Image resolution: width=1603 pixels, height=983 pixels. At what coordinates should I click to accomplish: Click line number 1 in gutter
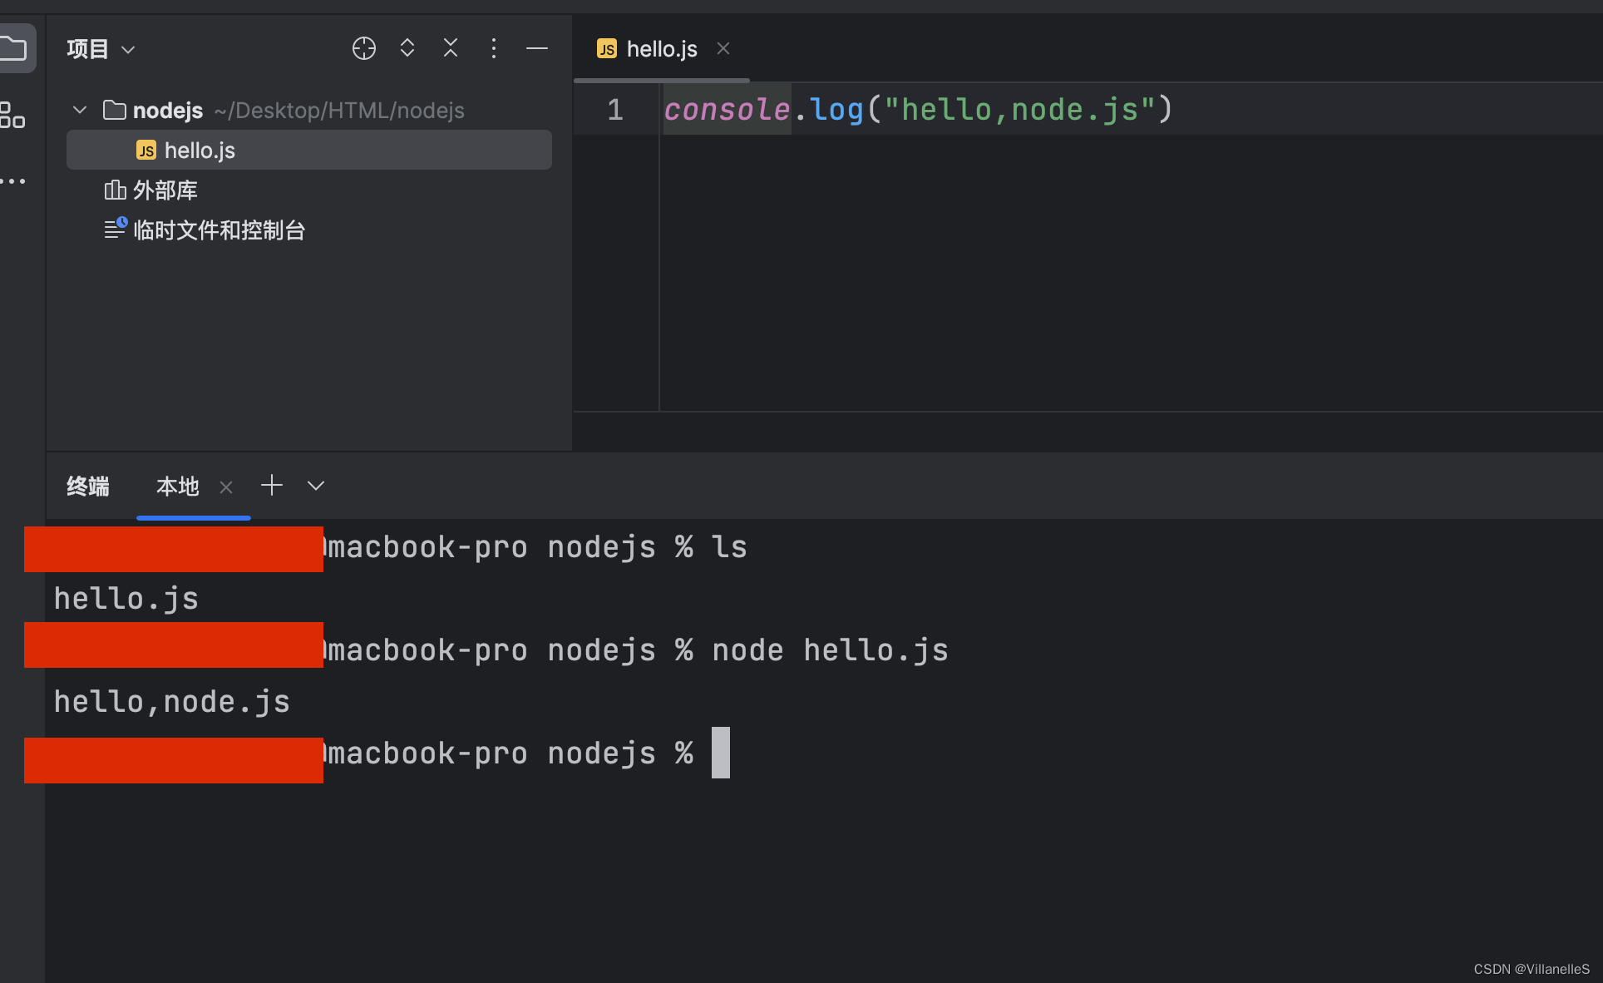[615, 110]
